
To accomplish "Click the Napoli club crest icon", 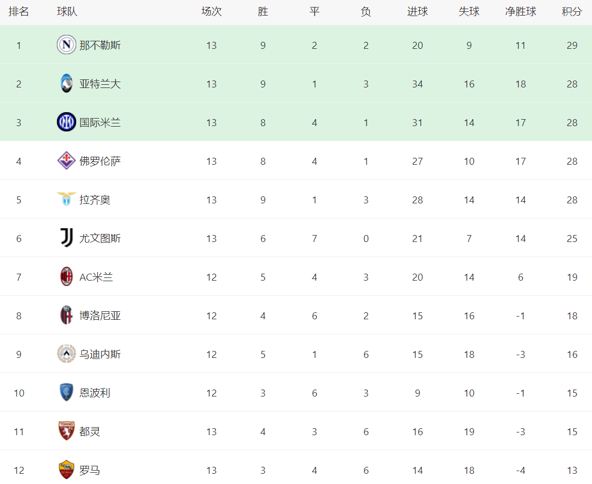I will click(67, 45).
